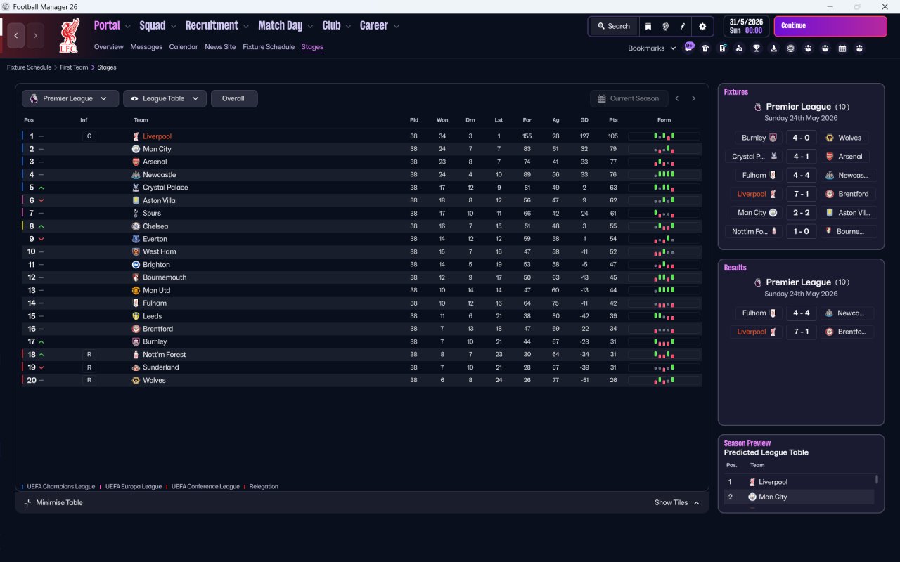The height and width of the screenshot is (562, 900).
Task: Open the 1 - 0 Nott'm Forest fixture score
Action: pyautogui.click(x=801, y=231)
